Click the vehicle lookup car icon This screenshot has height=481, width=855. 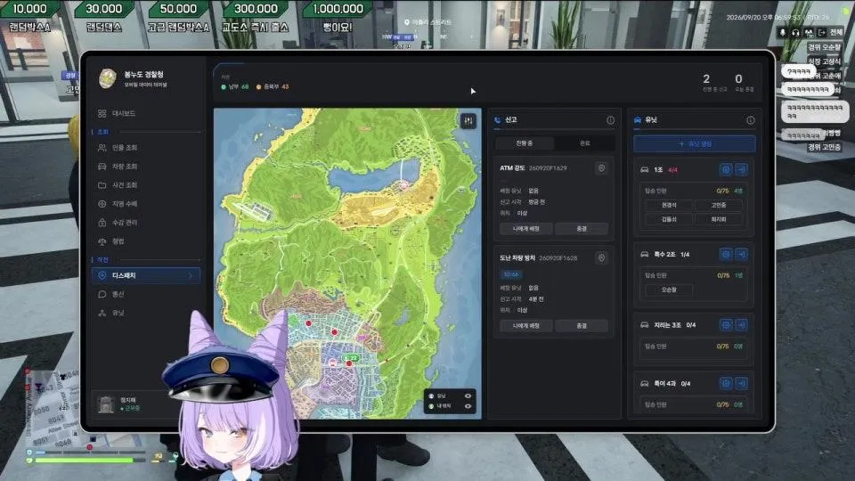pyautogui.click(x=102, y=167)
